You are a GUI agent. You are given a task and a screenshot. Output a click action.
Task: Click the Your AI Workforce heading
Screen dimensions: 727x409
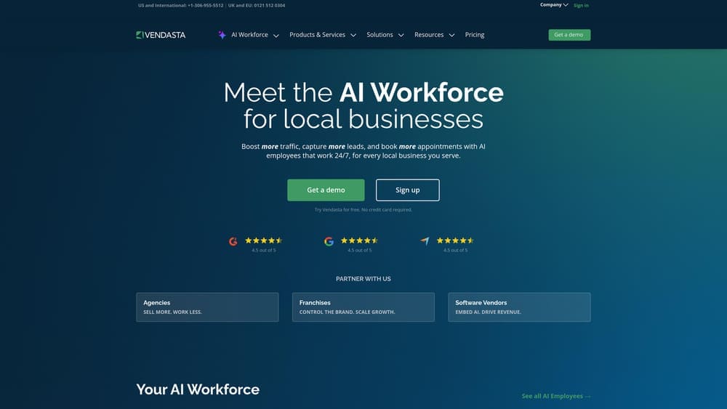coord(198,389)
